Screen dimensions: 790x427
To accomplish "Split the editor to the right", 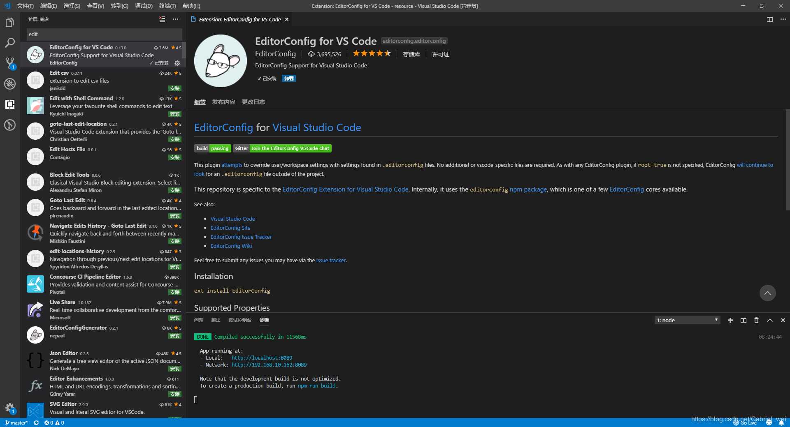I will click(x=770, y=19).
